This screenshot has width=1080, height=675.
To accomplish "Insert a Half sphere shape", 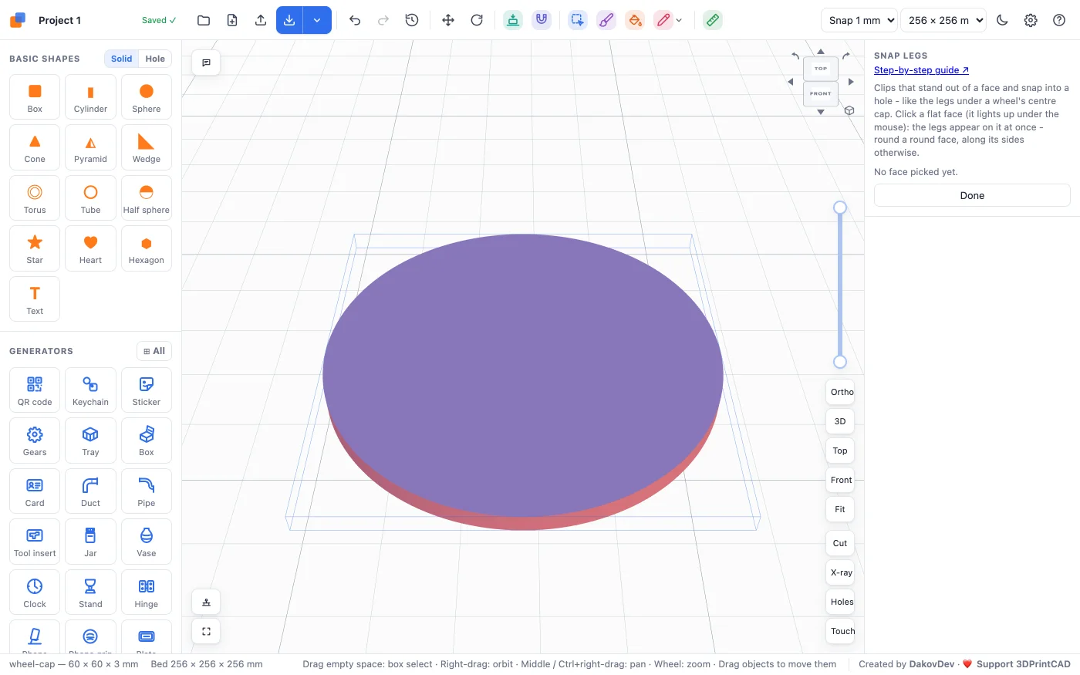I will tap(147, 198).
